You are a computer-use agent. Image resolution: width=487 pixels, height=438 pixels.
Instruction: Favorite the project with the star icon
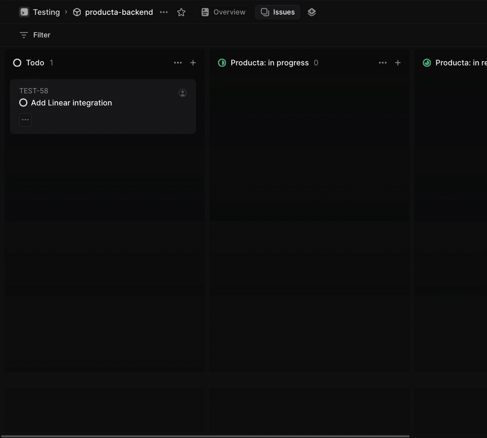181,12
